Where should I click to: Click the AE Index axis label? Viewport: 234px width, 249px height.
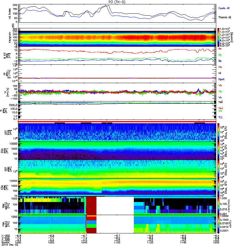(x=10, y=14)
